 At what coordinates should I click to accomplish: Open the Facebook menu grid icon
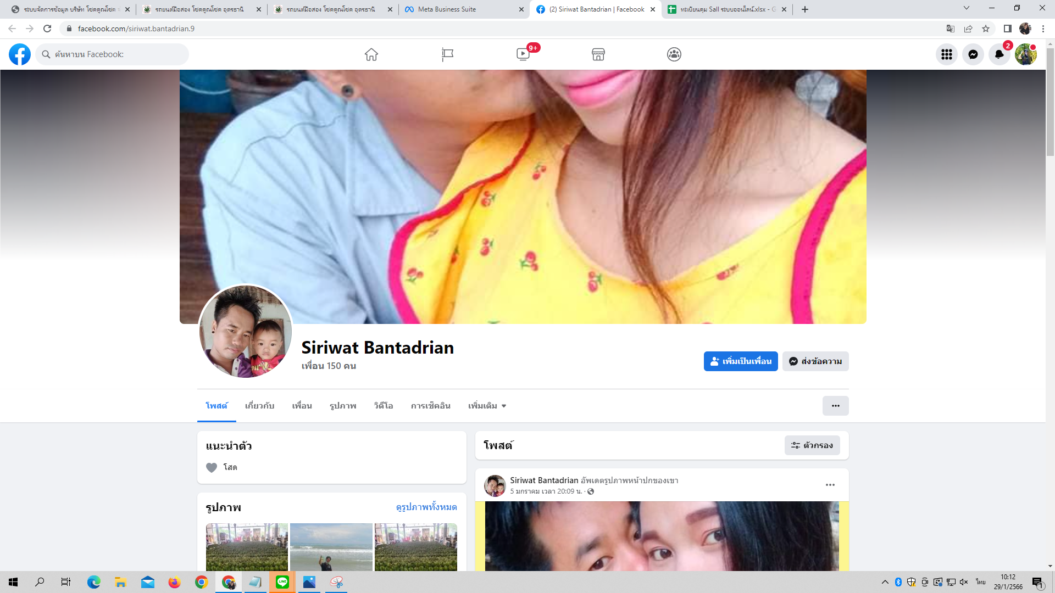(946, 54)
